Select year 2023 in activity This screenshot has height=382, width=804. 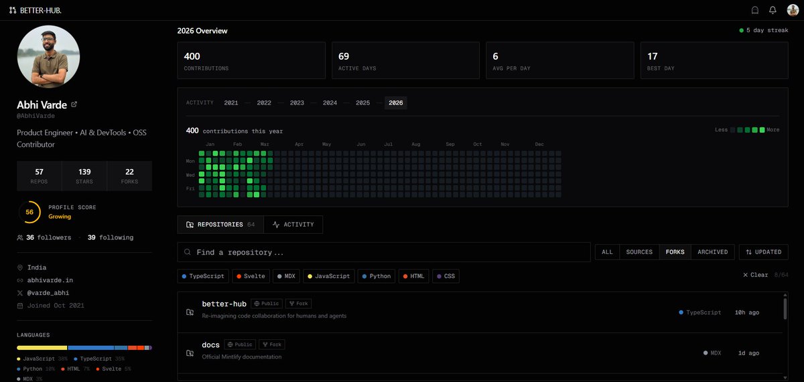[297, 103]
